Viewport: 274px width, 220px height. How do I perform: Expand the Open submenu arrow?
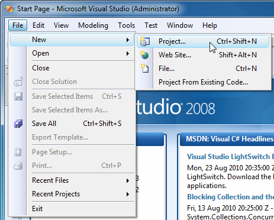pos(128,53)
